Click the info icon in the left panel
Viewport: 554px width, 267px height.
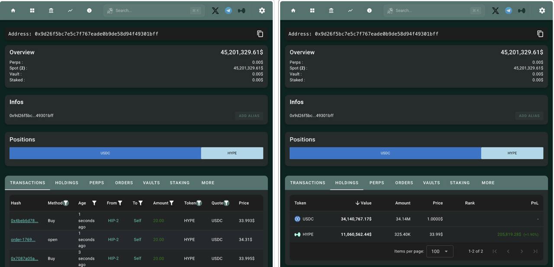89,10
